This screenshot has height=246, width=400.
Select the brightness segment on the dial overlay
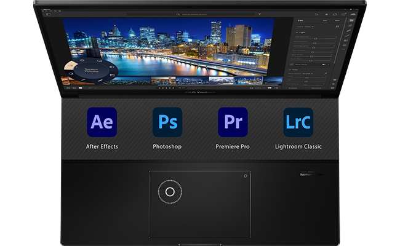click(82, 60)
